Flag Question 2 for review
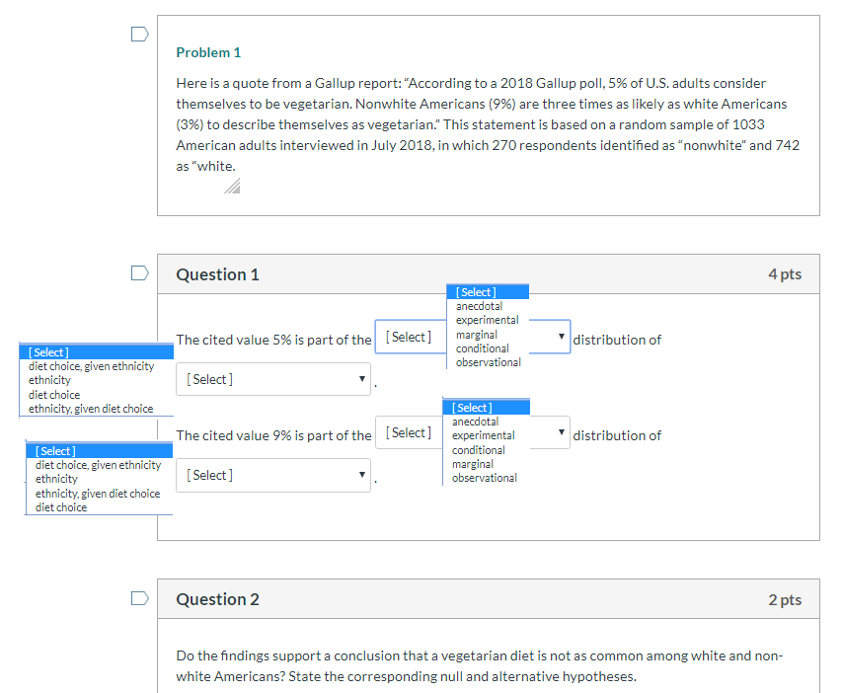The image size is (843, 693). pyautogui.click(x=139, y=597)
